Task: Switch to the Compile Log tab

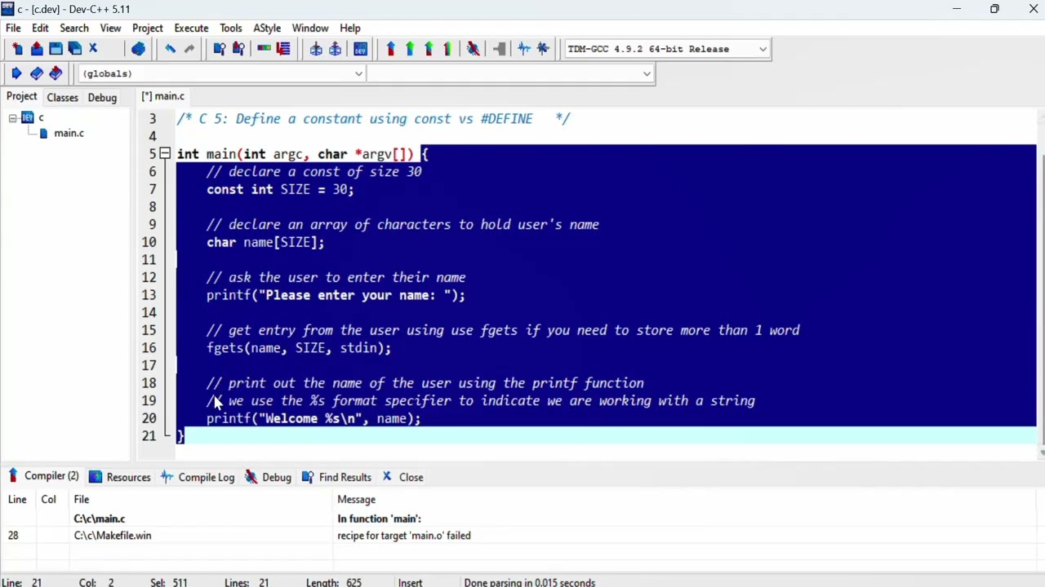Action: [197, 477]
